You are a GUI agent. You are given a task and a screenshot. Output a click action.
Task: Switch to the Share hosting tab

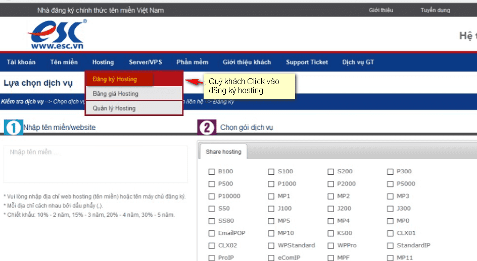tap(223, 152)
